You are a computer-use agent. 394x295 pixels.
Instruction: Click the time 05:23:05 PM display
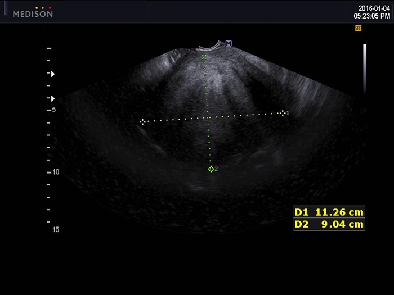[x=372, y=16]
